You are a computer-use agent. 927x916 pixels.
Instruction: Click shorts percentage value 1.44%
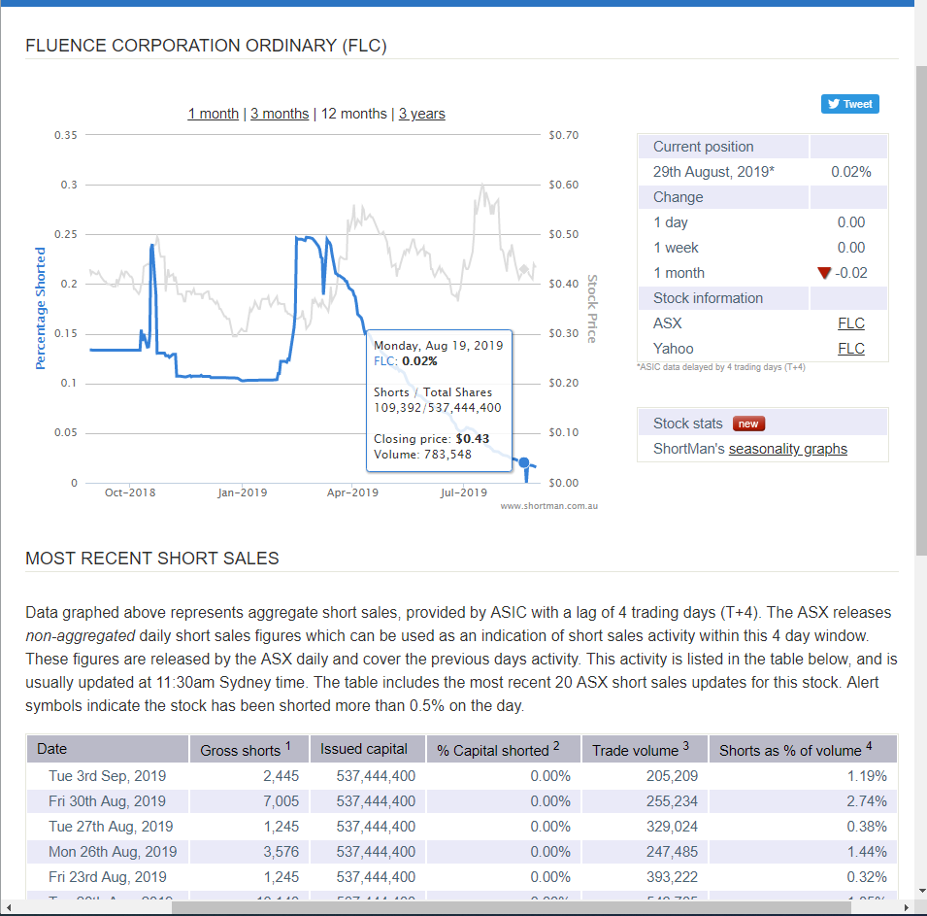(x=867, y=852)
